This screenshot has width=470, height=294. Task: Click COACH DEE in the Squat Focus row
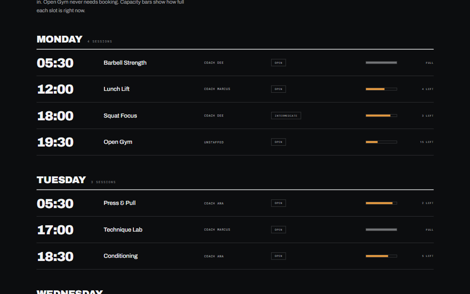pyautogui.click(x=214, y=115)
